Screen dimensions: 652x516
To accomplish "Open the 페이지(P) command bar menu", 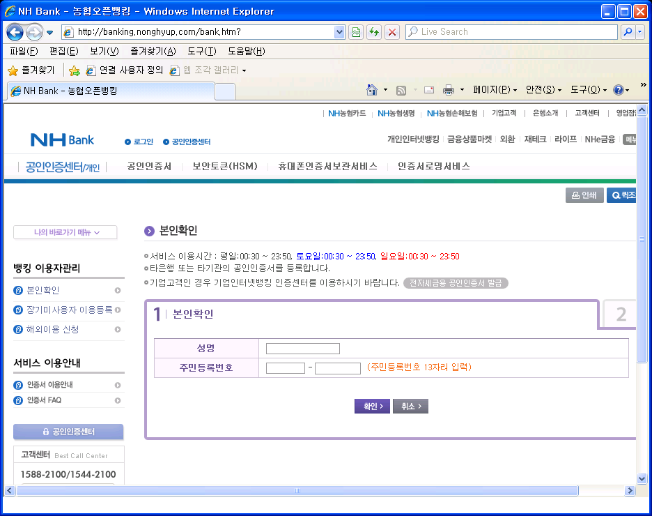I will point(495,90).
